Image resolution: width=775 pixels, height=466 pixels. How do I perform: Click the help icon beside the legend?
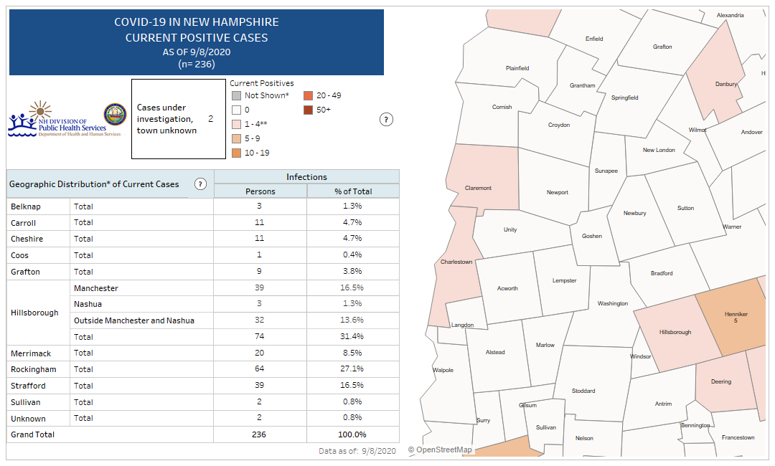pyautogui.click(x=385, y=120)
